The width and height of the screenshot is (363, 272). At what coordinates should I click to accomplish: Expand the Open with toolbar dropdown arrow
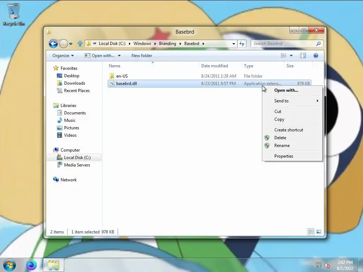[x=119, y=56]
